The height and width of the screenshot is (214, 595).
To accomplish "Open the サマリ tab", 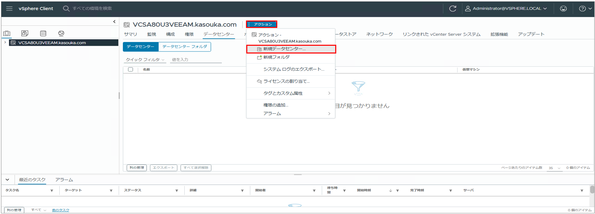I will [130, 34].
